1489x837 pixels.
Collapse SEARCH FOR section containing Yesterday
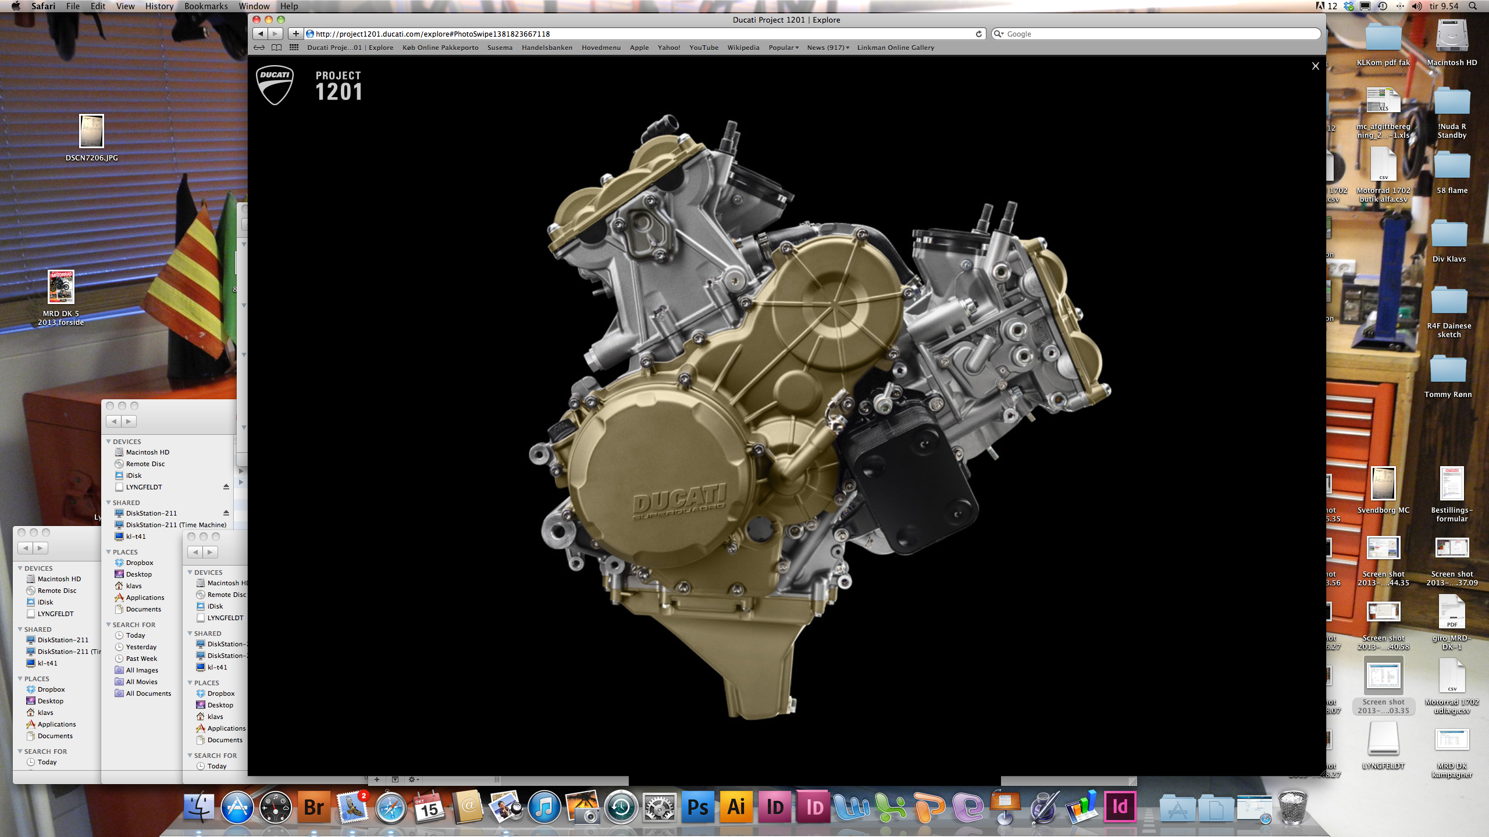point(109,624)
